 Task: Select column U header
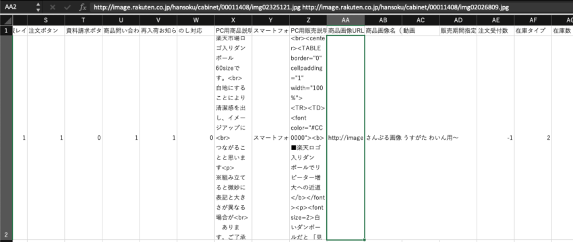point(121,20)
